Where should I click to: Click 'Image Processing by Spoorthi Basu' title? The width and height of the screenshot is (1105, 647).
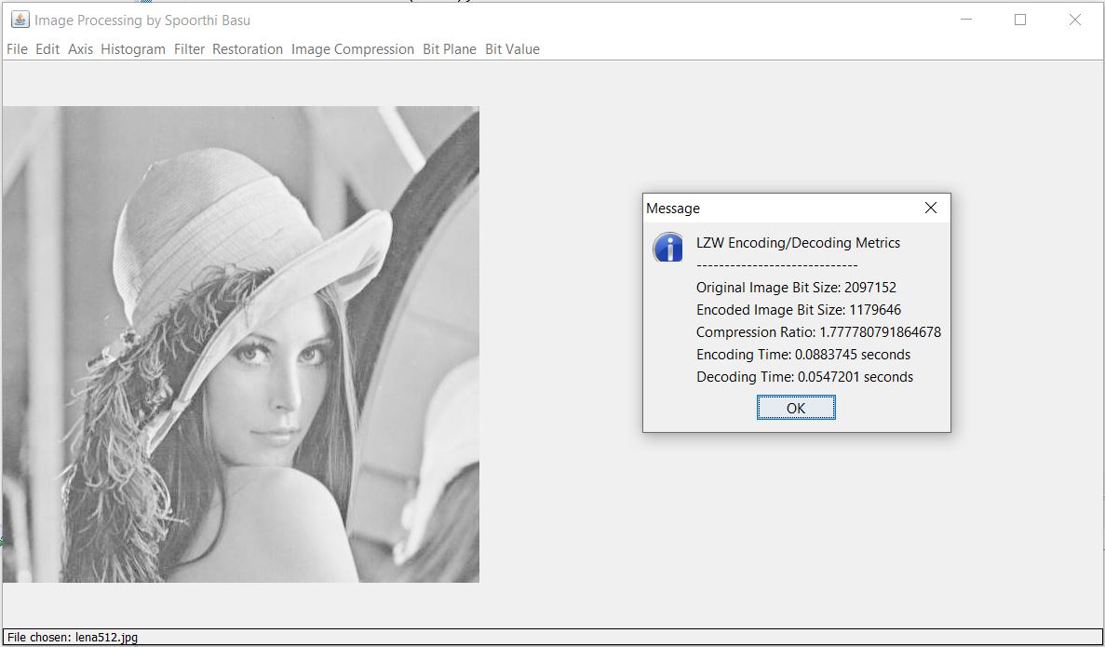point(142,20)
